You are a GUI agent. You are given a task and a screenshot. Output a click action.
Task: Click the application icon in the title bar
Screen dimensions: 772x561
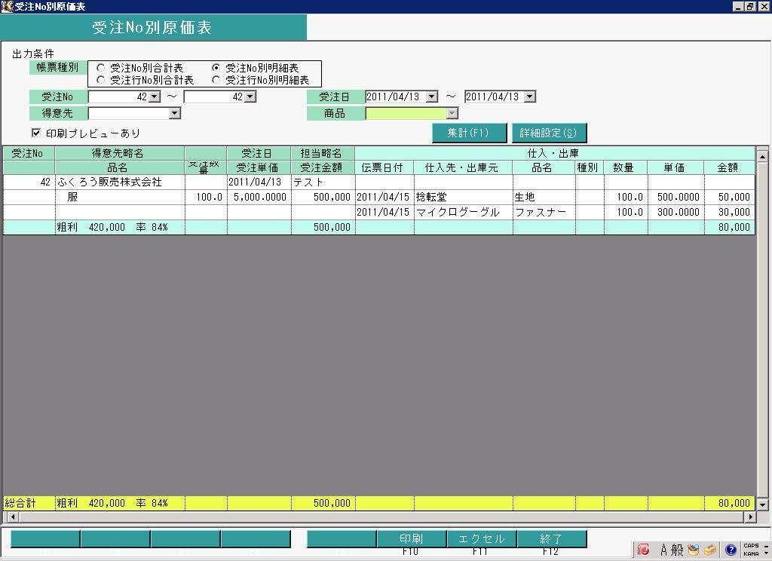click(6, 6)
